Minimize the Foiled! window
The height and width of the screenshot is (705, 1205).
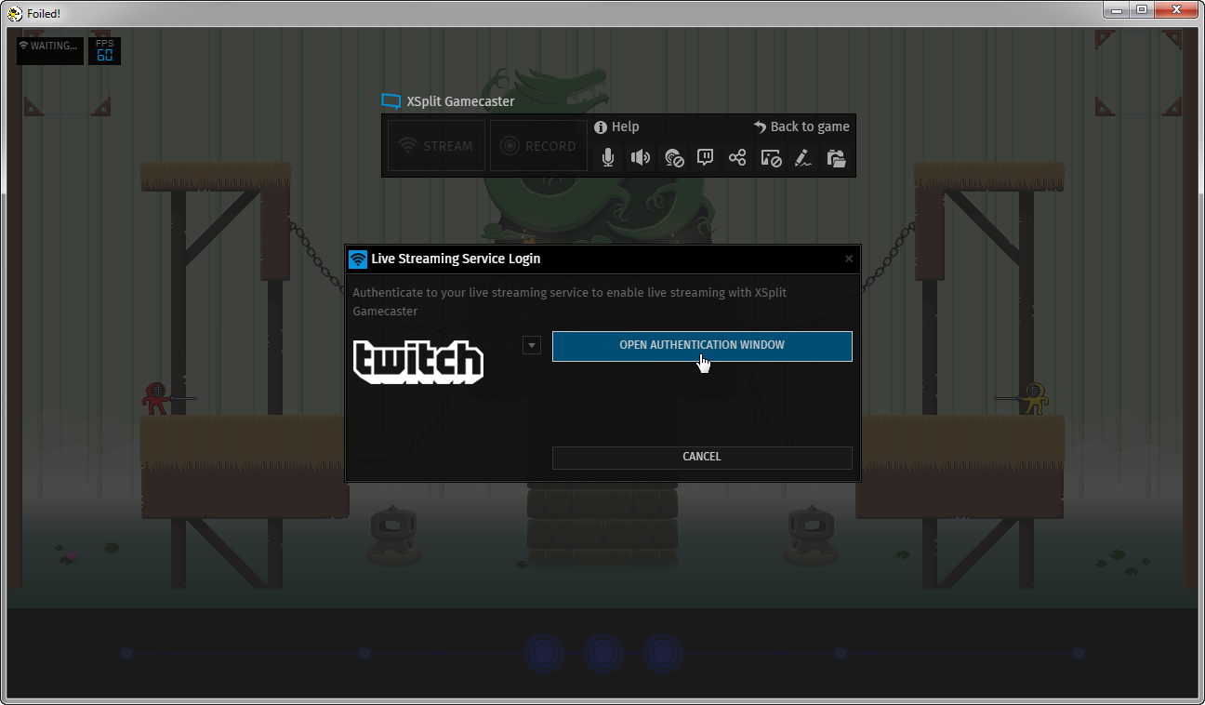1119,10
